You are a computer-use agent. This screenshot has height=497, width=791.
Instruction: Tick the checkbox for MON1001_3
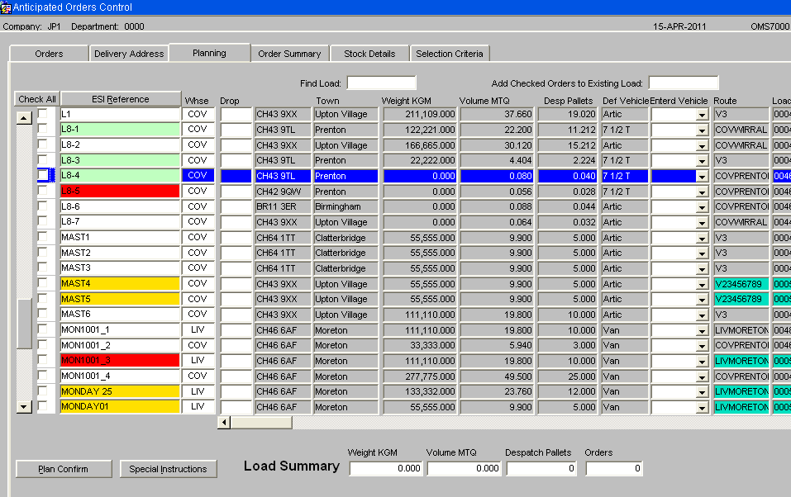click(42, 360)
